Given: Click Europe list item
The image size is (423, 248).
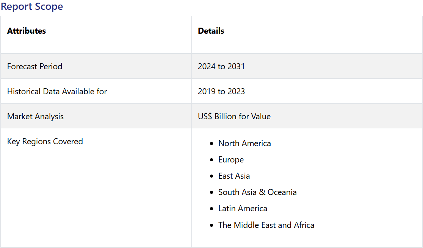Looking at the screenshot, I should point(231,159).
